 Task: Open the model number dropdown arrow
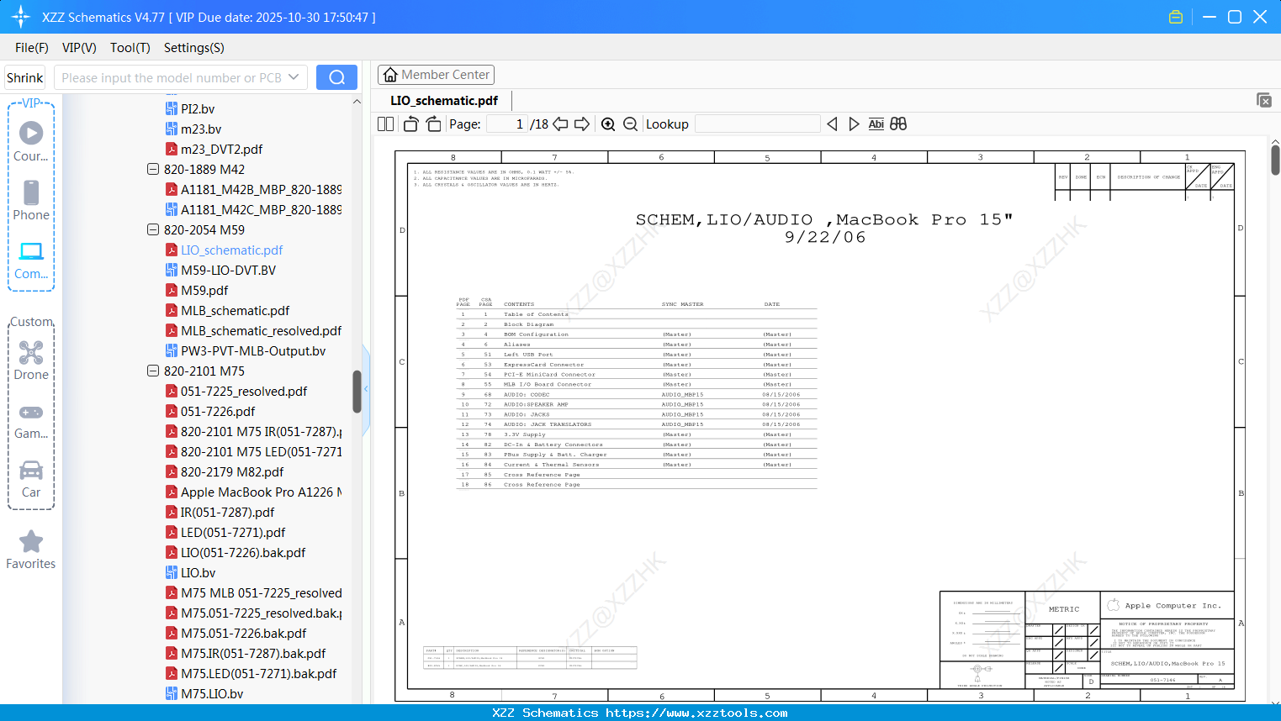click(x=294, y=77)
